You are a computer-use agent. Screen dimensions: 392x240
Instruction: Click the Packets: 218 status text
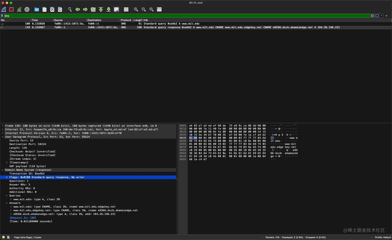pyautogui.click(x=272, y=237)
